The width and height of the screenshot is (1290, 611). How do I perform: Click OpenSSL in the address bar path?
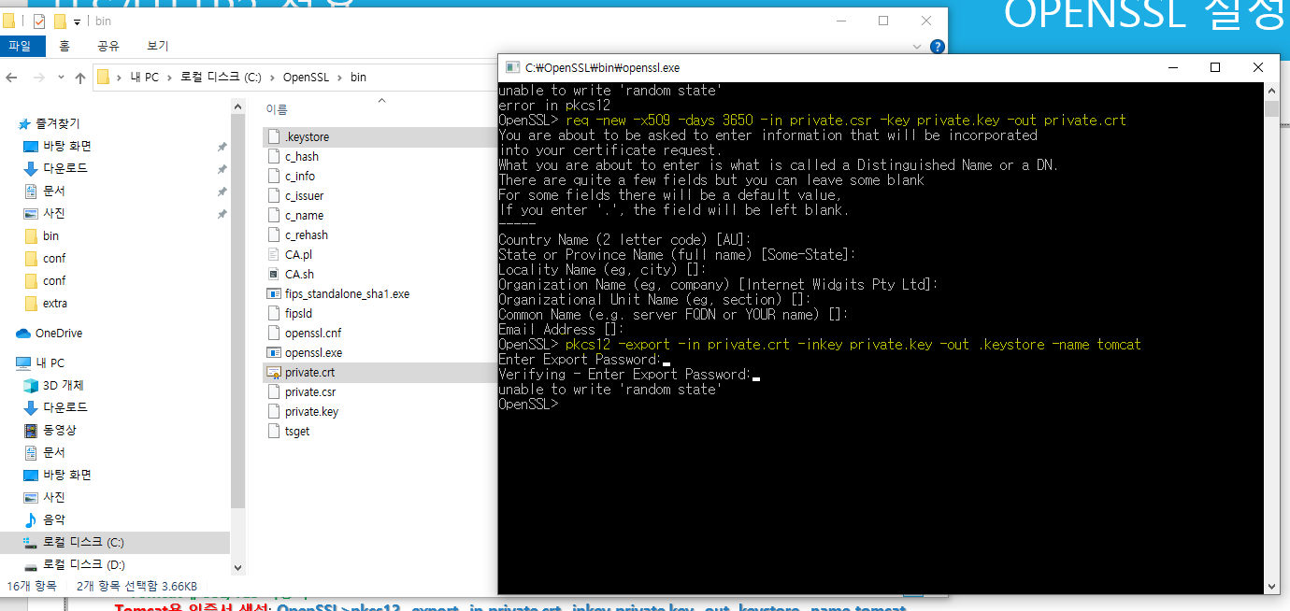pyautogui.click(x=305, y=78)
